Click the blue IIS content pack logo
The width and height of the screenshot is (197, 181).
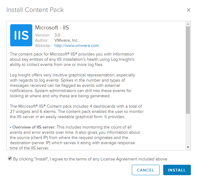[21, 35]
